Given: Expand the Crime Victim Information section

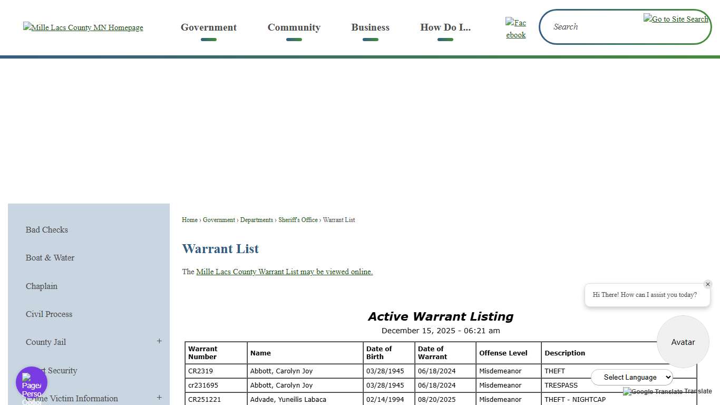Looking at the screenshot, I should pyautogui.click(x=159, y=397).
